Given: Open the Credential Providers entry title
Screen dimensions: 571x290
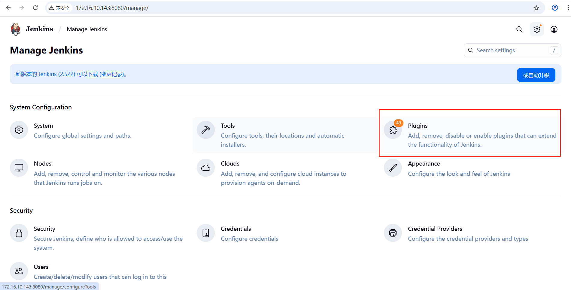Looking at the screenshot, I should (435, 229).
